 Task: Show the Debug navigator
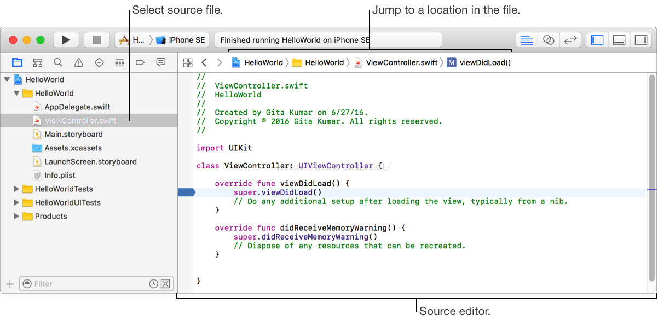[x=119, y=62]
